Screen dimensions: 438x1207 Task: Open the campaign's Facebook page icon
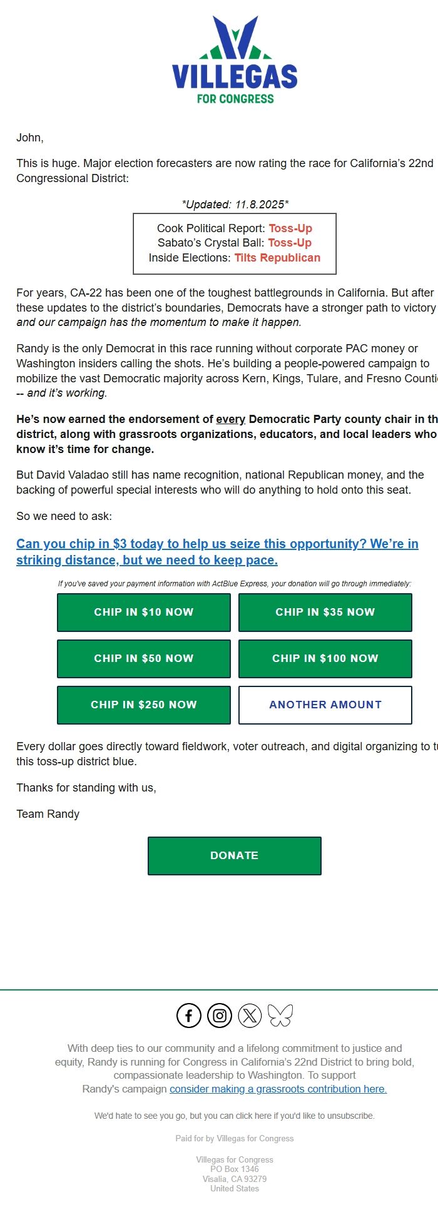click(188, 1016)
